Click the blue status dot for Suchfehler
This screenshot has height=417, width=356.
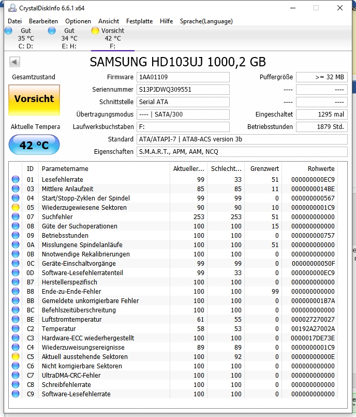coord(16,217)
